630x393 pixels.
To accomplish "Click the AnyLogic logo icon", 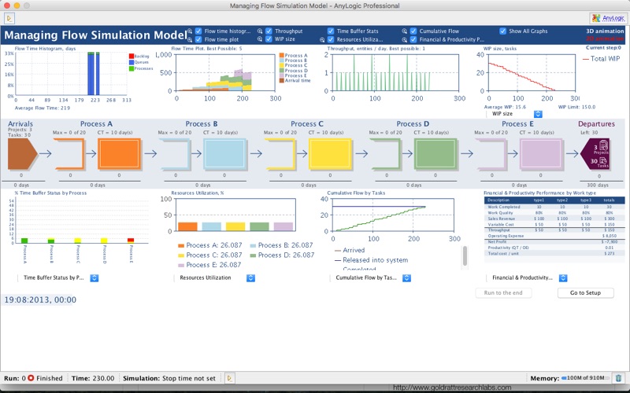I will tap(596, 18).
